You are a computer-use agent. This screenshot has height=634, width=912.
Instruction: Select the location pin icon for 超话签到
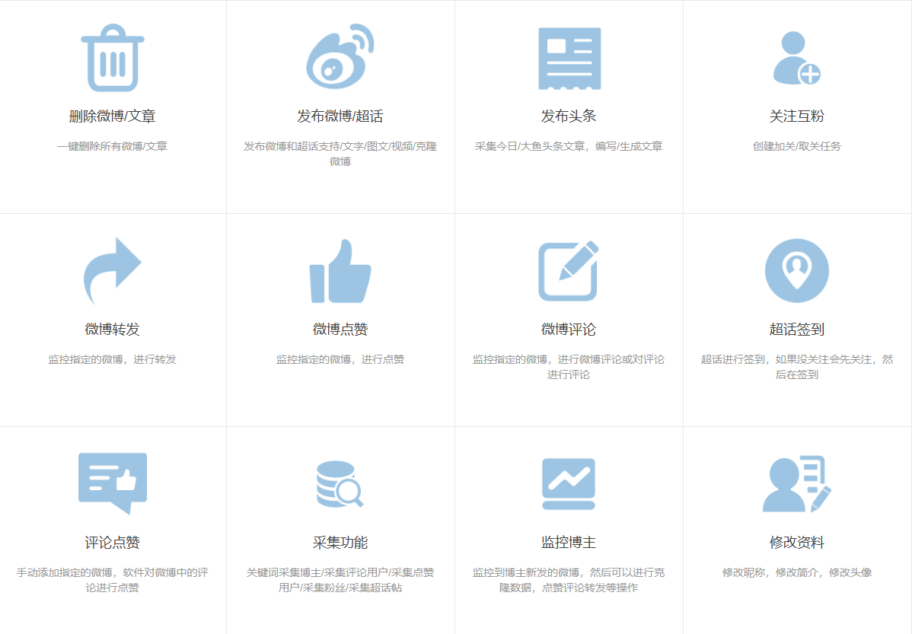(798, 270)
